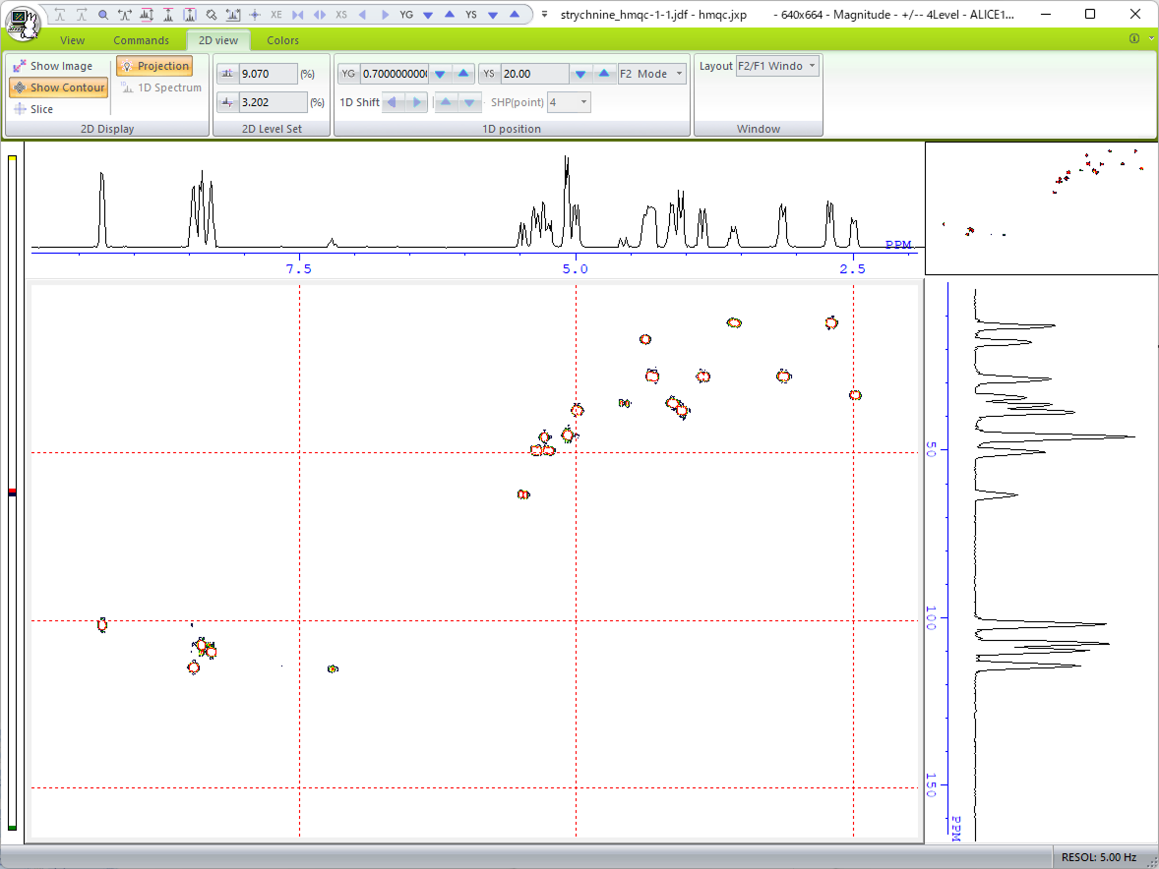This screenshot has width=1159, height=869.
Task: Enable Show Image display mode
Action: click(x=53, y=66)
